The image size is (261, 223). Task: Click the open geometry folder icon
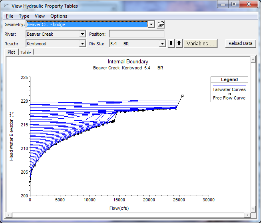tap(161, 24)
